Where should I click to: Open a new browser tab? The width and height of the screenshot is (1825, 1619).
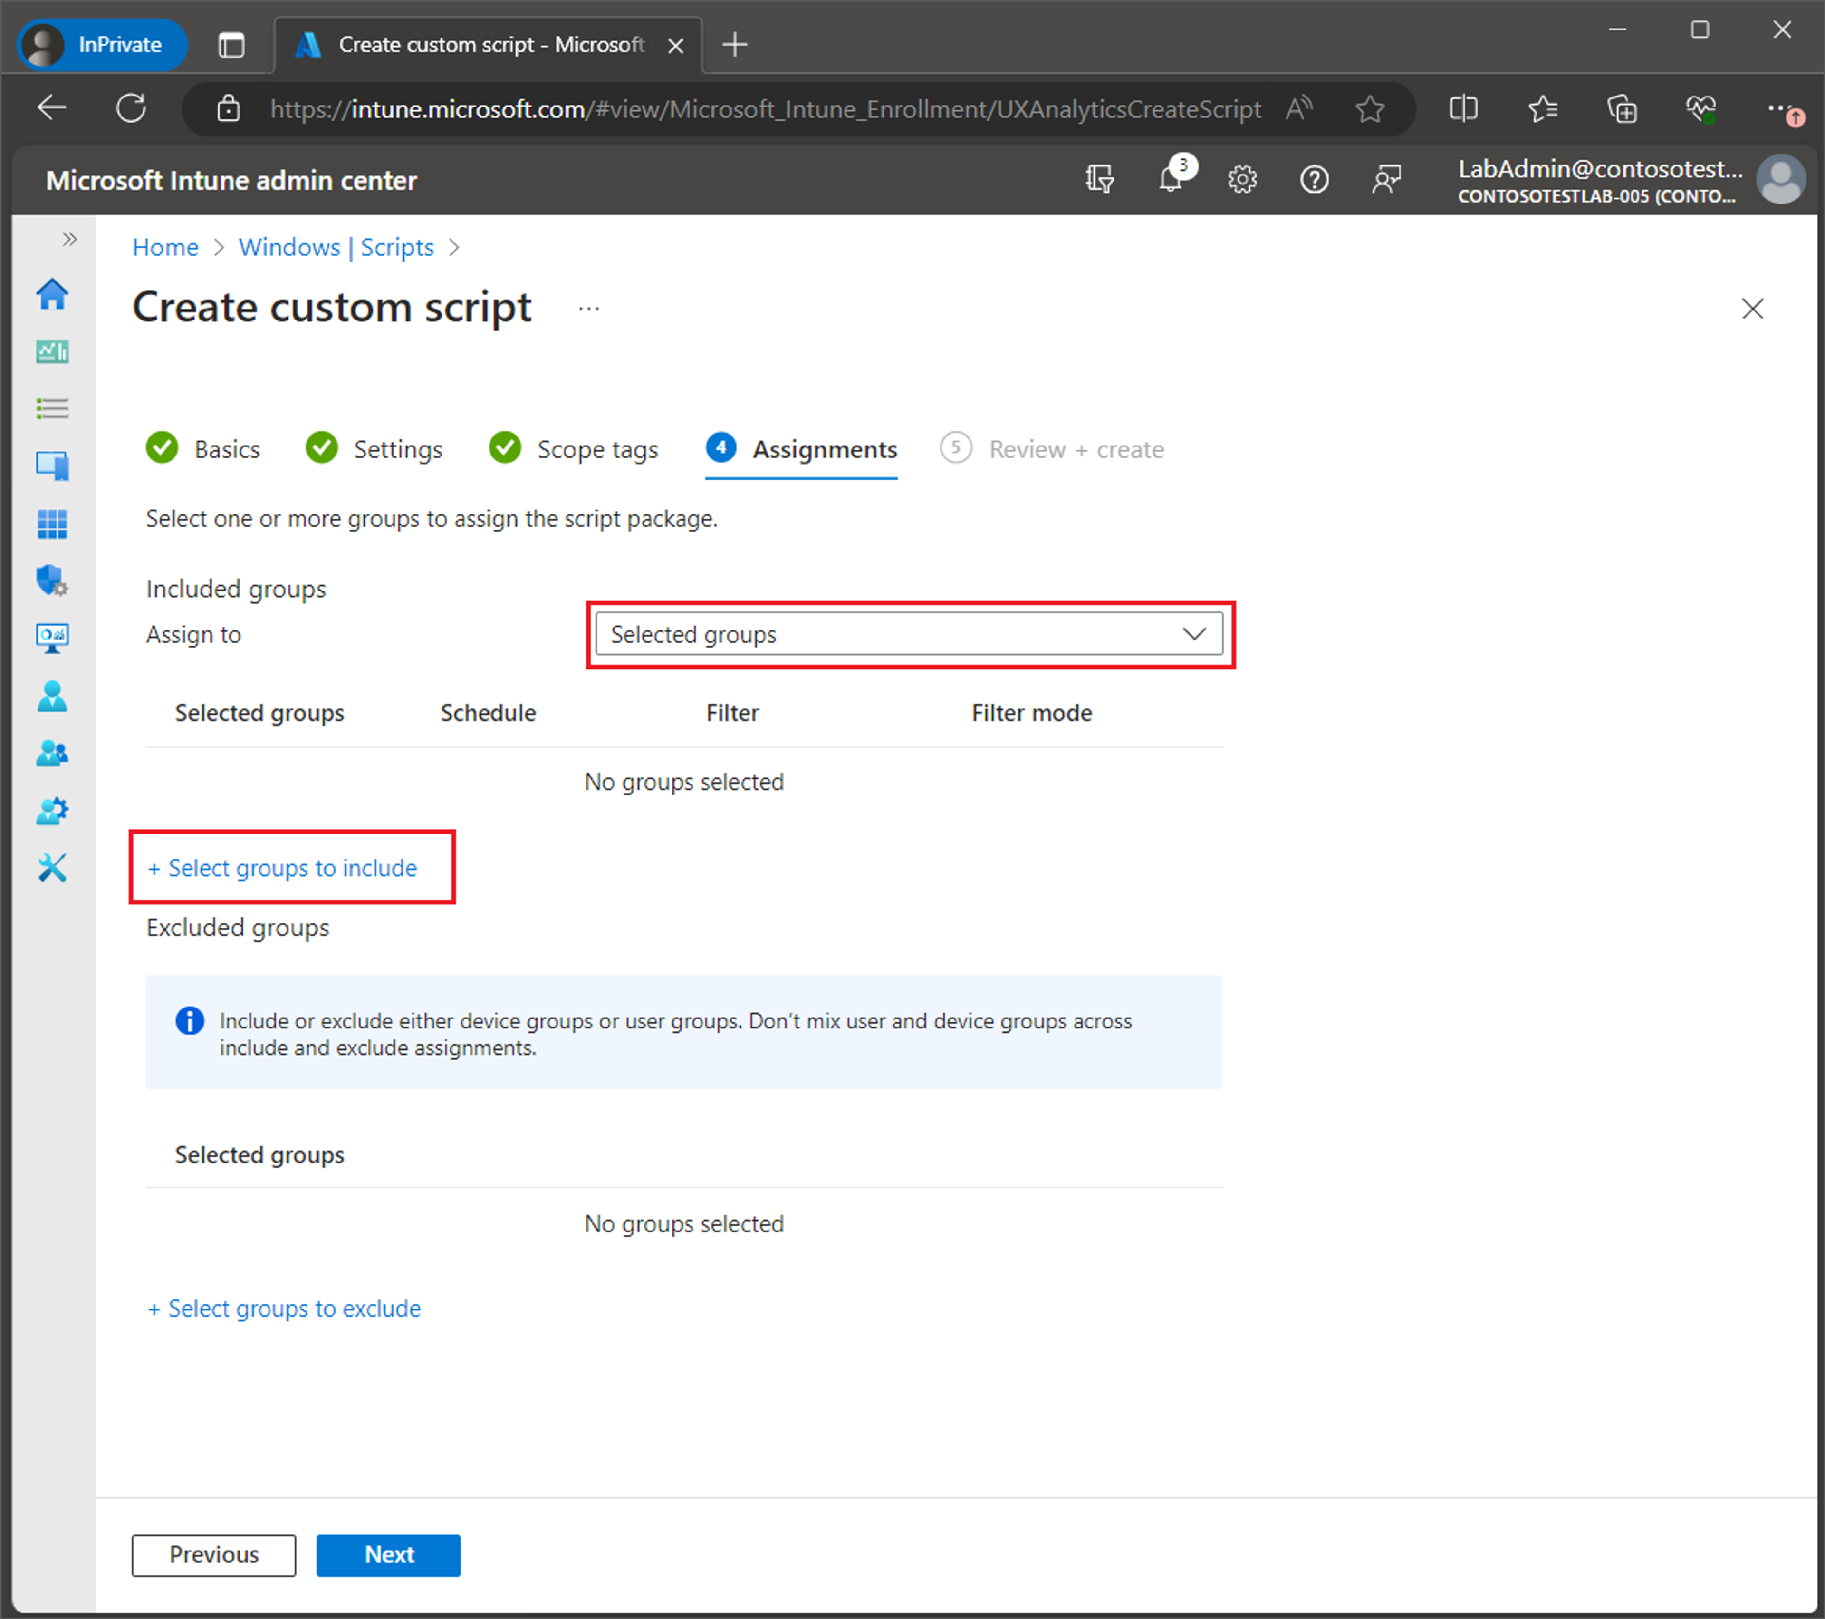point(734,44)
